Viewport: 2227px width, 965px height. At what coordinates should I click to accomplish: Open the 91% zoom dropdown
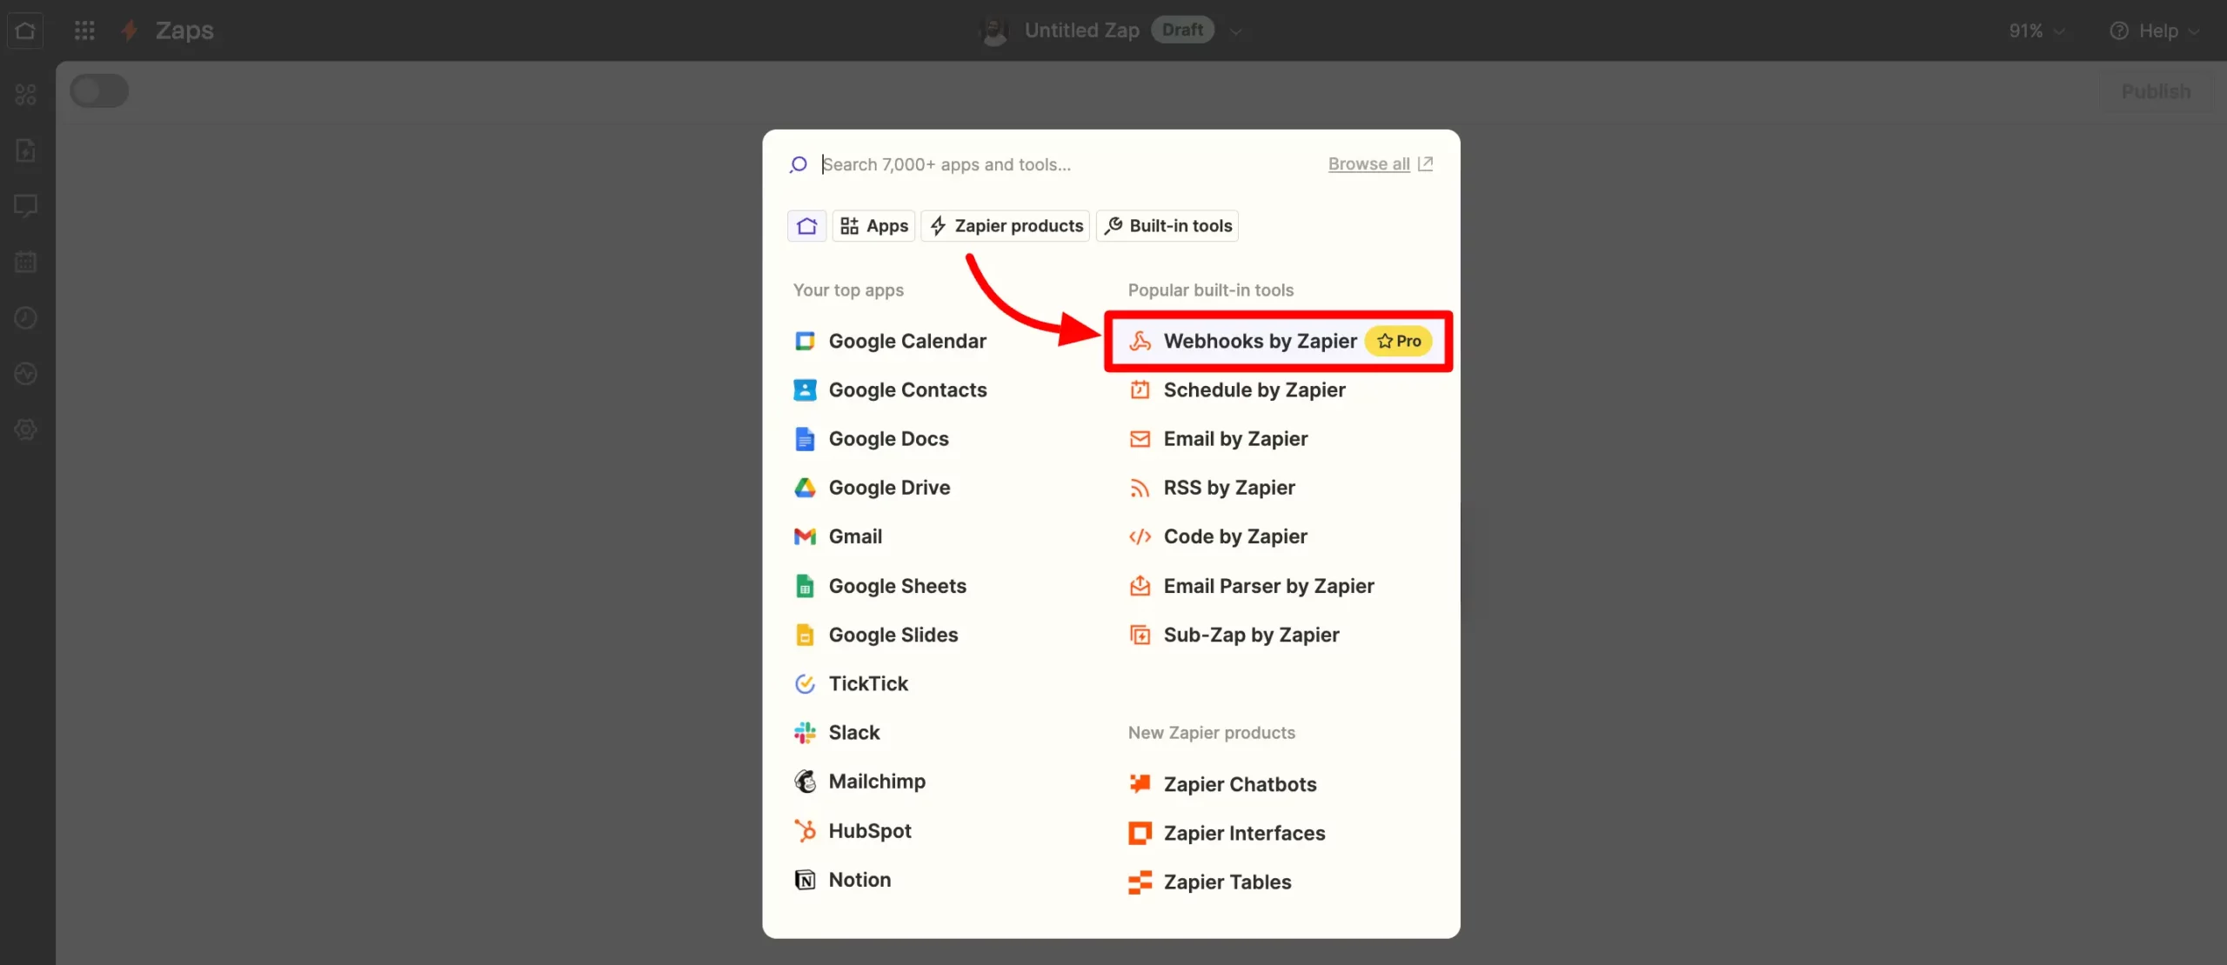click(x=2036, y=31)
